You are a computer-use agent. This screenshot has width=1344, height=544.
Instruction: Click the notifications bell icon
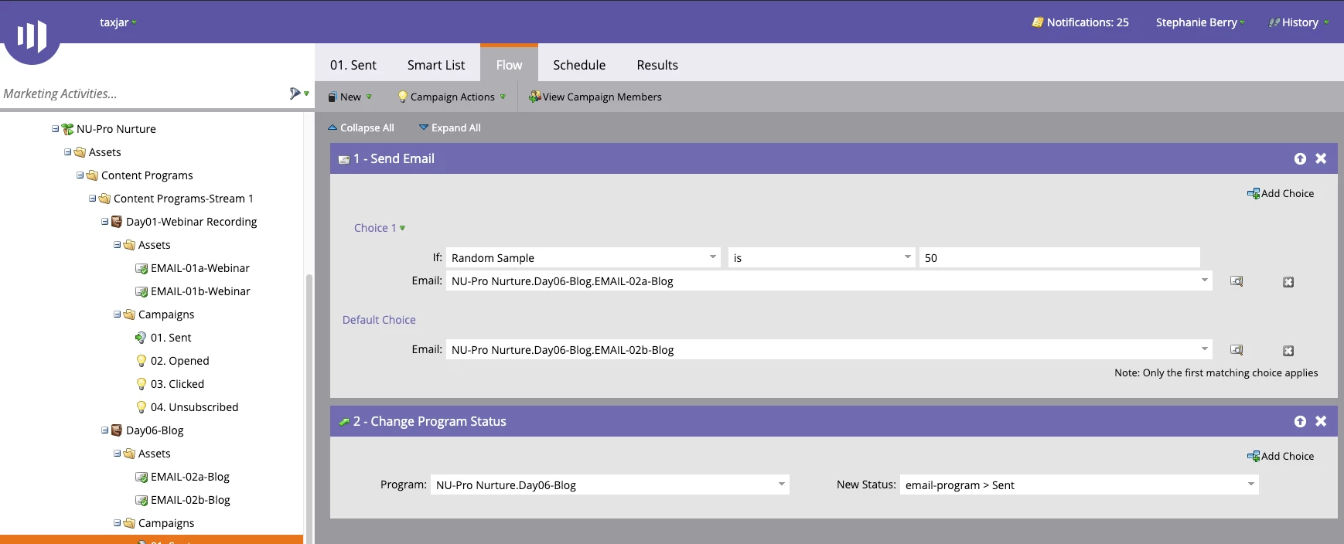point(1038,22)
